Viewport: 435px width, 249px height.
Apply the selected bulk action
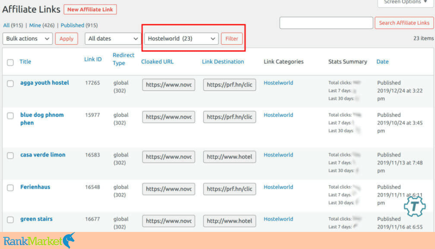[x=66, y=39]
